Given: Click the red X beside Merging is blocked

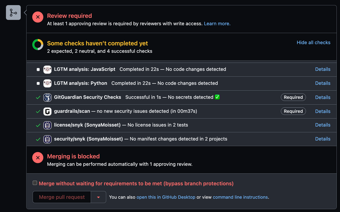Looking at the screenshot, I should pyautogui.click(x=37, y=158).
